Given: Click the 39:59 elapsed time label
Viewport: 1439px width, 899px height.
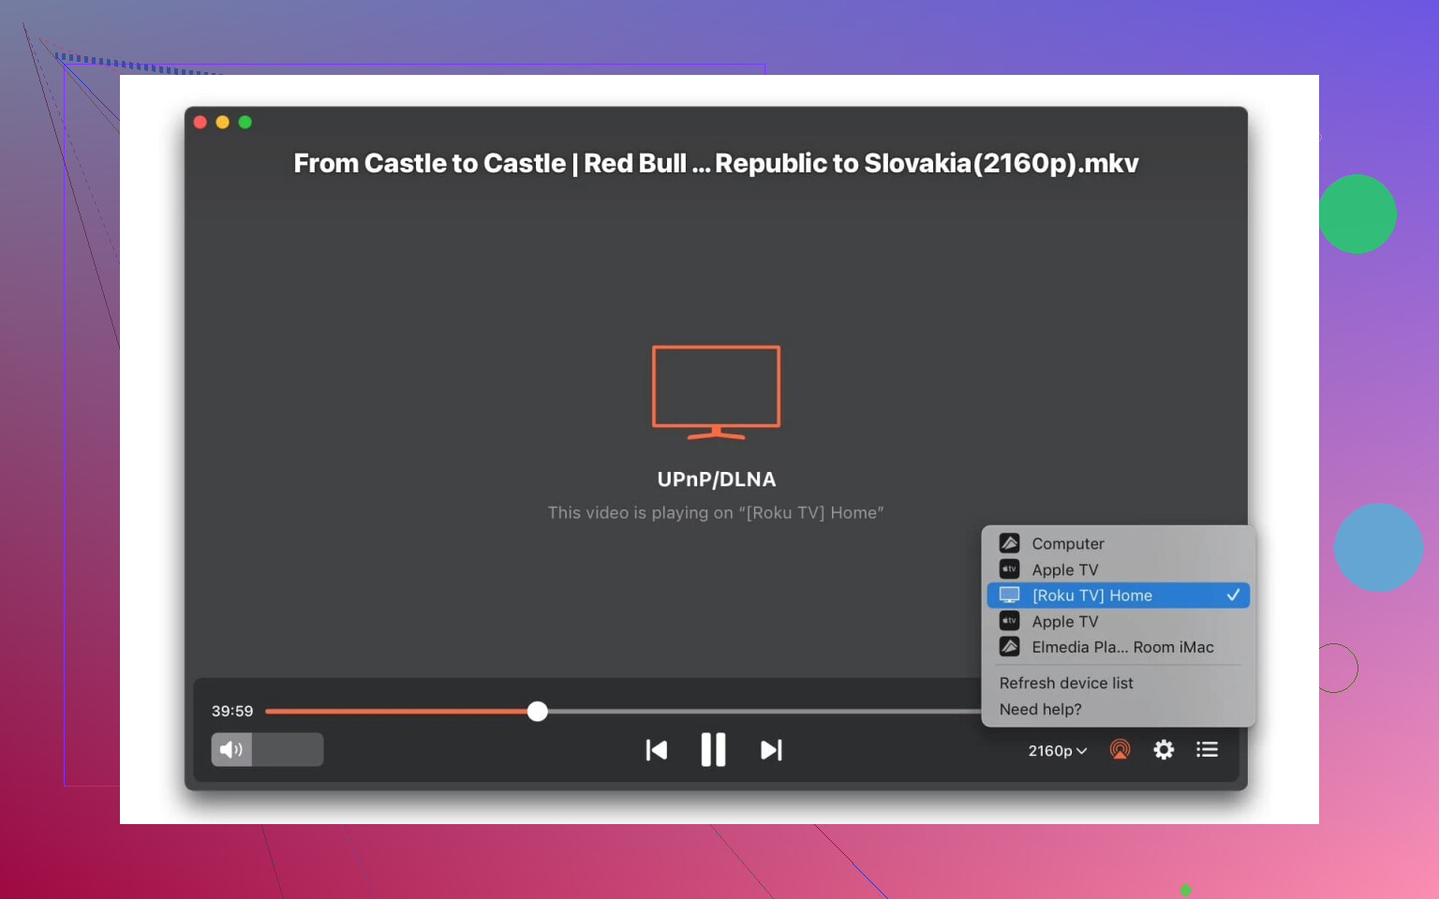Looking at the screenshot, I should pos(232,711).
